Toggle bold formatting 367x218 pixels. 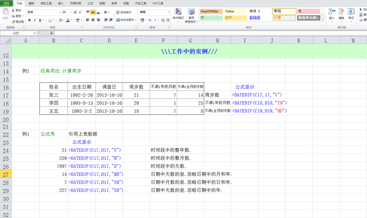[30, 20]
